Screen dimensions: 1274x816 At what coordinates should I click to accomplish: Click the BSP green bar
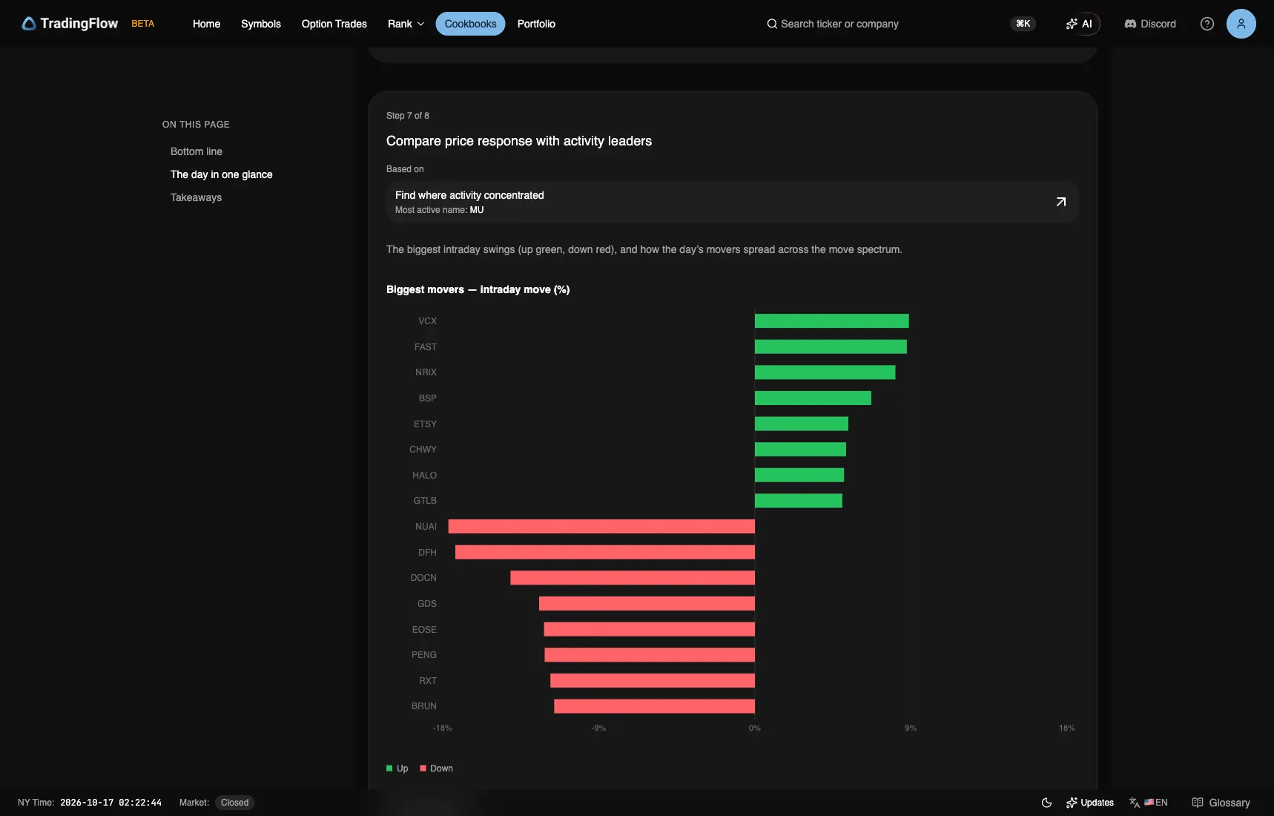click(813, 398)
